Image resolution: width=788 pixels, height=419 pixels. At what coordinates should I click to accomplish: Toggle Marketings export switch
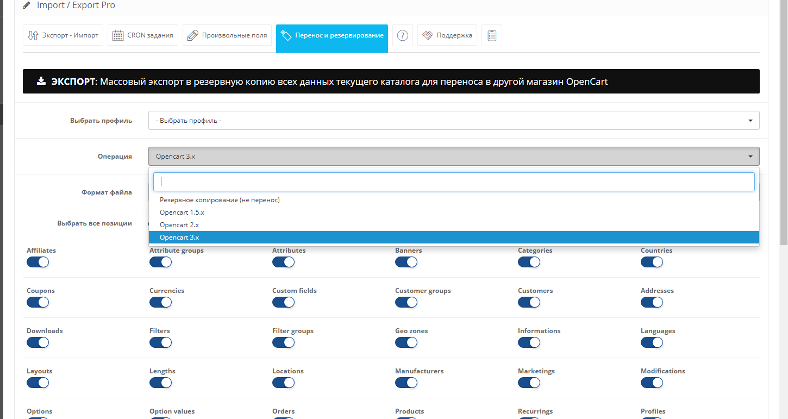pos(529,383)
